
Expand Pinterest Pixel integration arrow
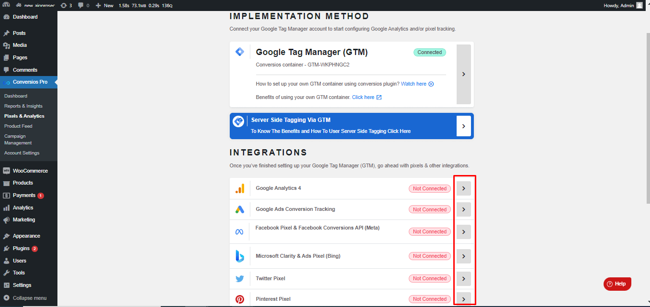click(x=463, y=299)
